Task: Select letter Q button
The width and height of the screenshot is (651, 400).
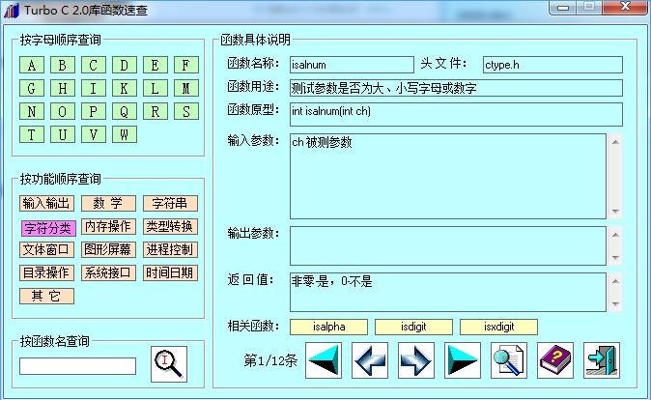Action: tap(125, 111)
